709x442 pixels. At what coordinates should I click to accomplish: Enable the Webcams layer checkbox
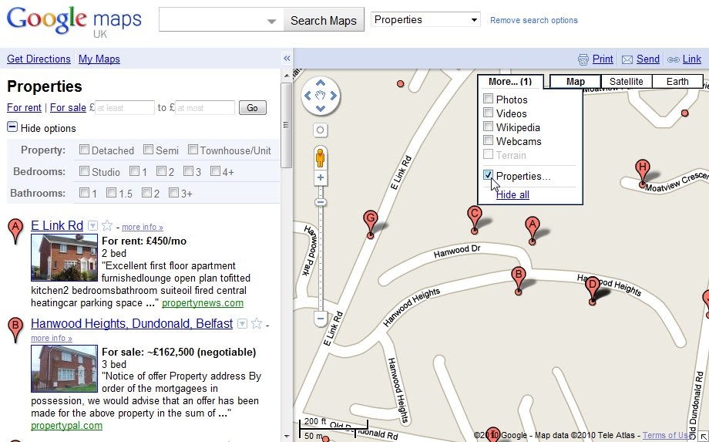(x=488, y=140)
